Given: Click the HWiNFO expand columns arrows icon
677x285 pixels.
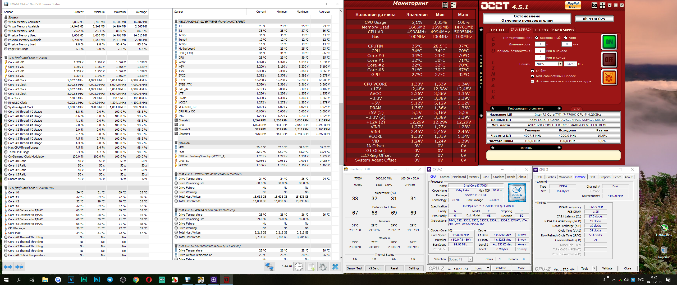Looking at the screenshot, I should pos(8,267).
